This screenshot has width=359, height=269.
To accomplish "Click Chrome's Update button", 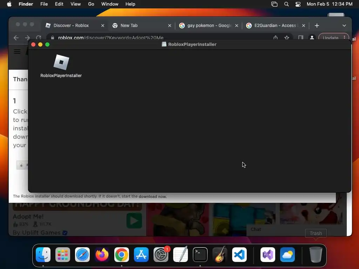I will (334, 38).
